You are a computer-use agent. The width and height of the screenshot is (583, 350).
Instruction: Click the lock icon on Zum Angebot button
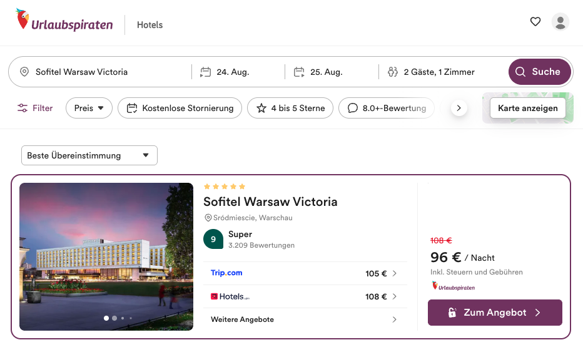pyautogui.click(x=452, y=313)
